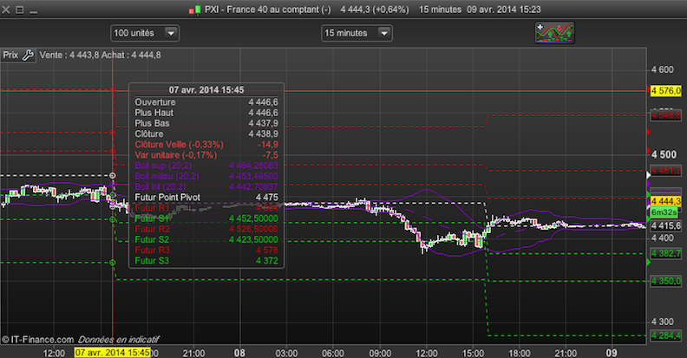
Task: Click the 09 date marker on time axis
Action: 612,353
